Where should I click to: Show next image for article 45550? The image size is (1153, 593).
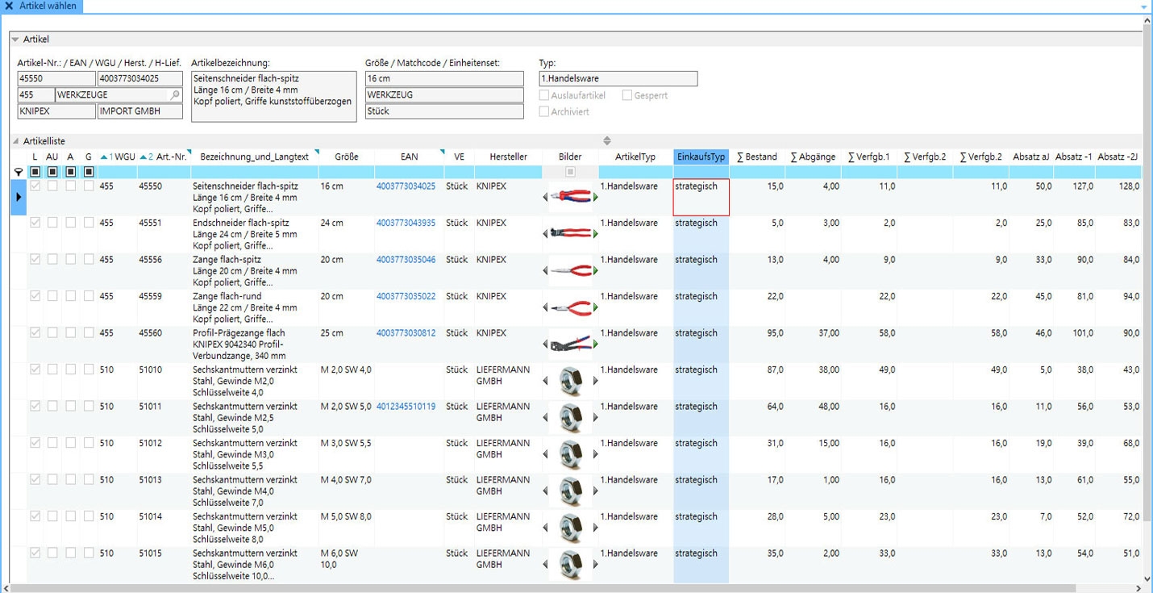pos(596,198)
